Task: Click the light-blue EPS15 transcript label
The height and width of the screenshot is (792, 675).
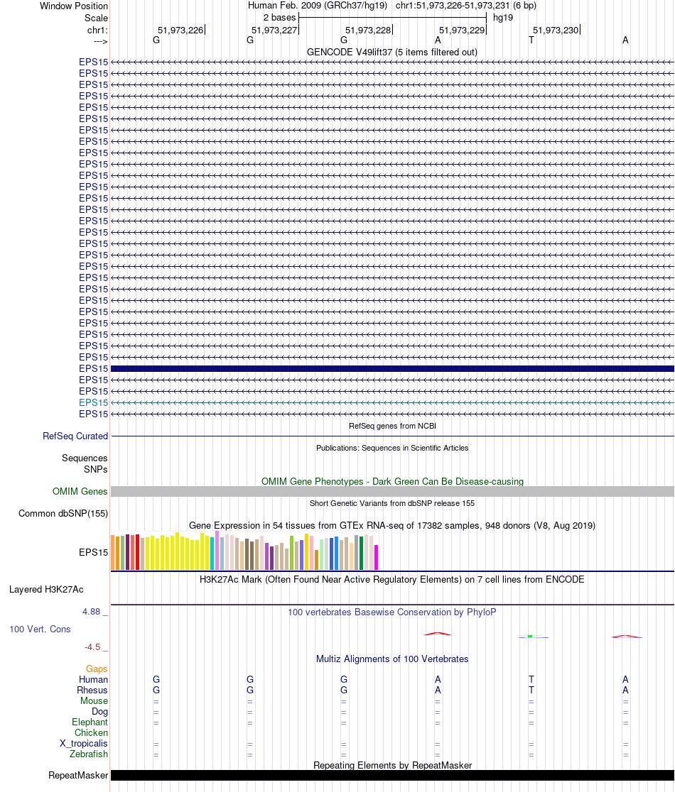Action: point(94,402)
